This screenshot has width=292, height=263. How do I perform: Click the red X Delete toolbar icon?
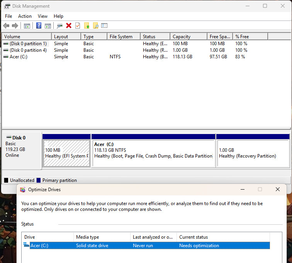click(x=69, y=25)
